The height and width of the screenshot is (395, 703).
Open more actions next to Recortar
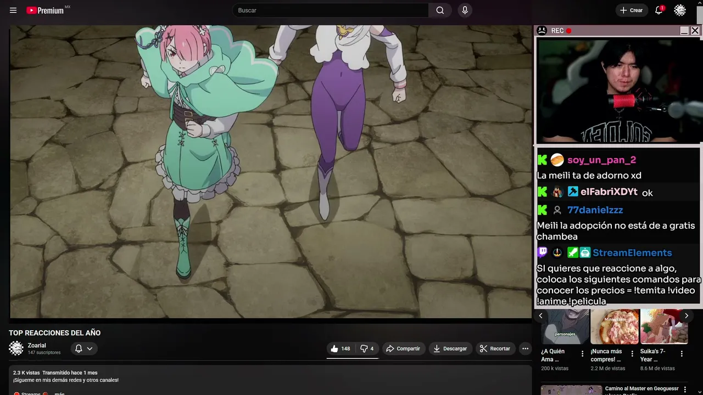[525, 348]
